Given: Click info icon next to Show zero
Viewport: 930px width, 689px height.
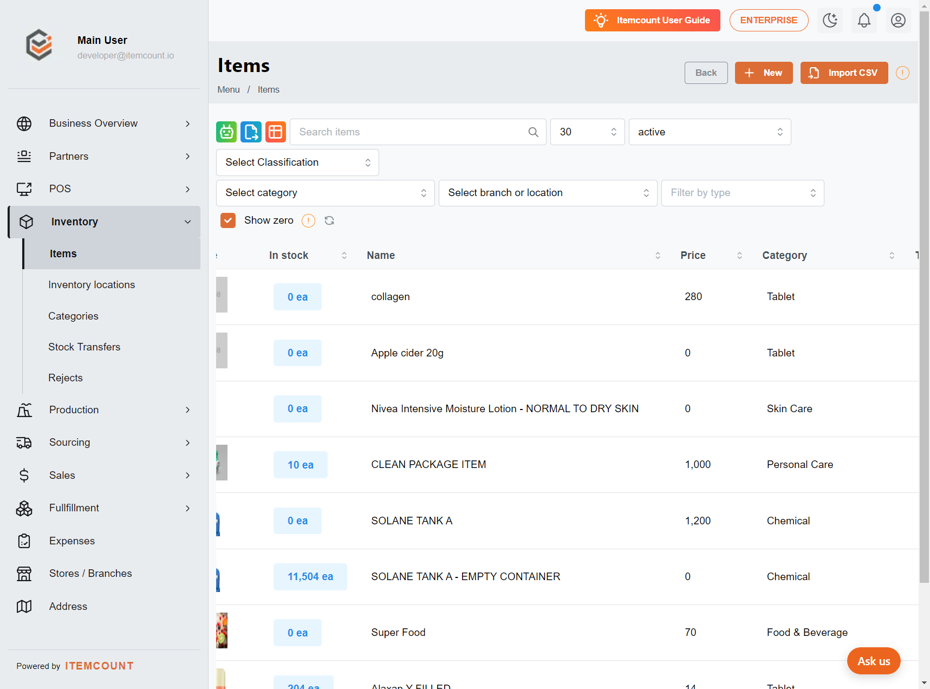Looking at the screenshot, I should [308, 220].
